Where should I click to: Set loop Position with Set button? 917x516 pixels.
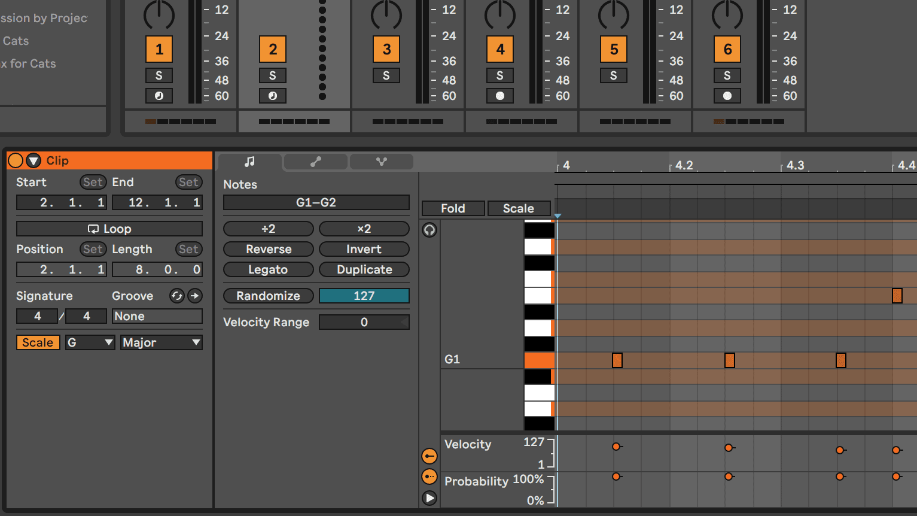click(93, 249)
